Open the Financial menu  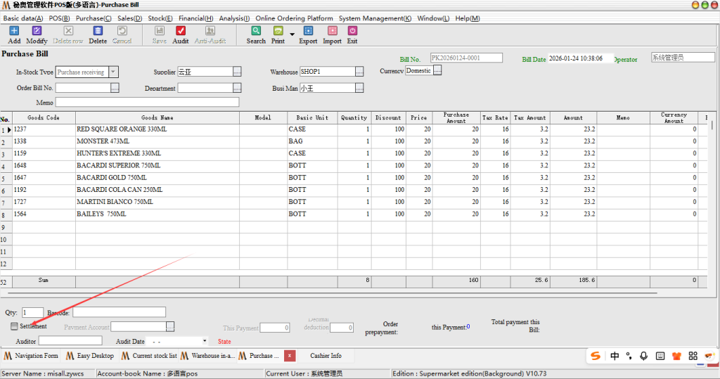click(x=196, y=18)
